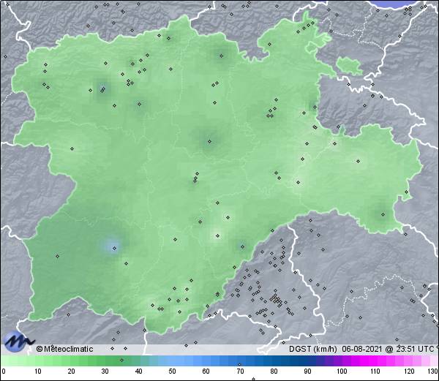Click the scale label 40

138,371
